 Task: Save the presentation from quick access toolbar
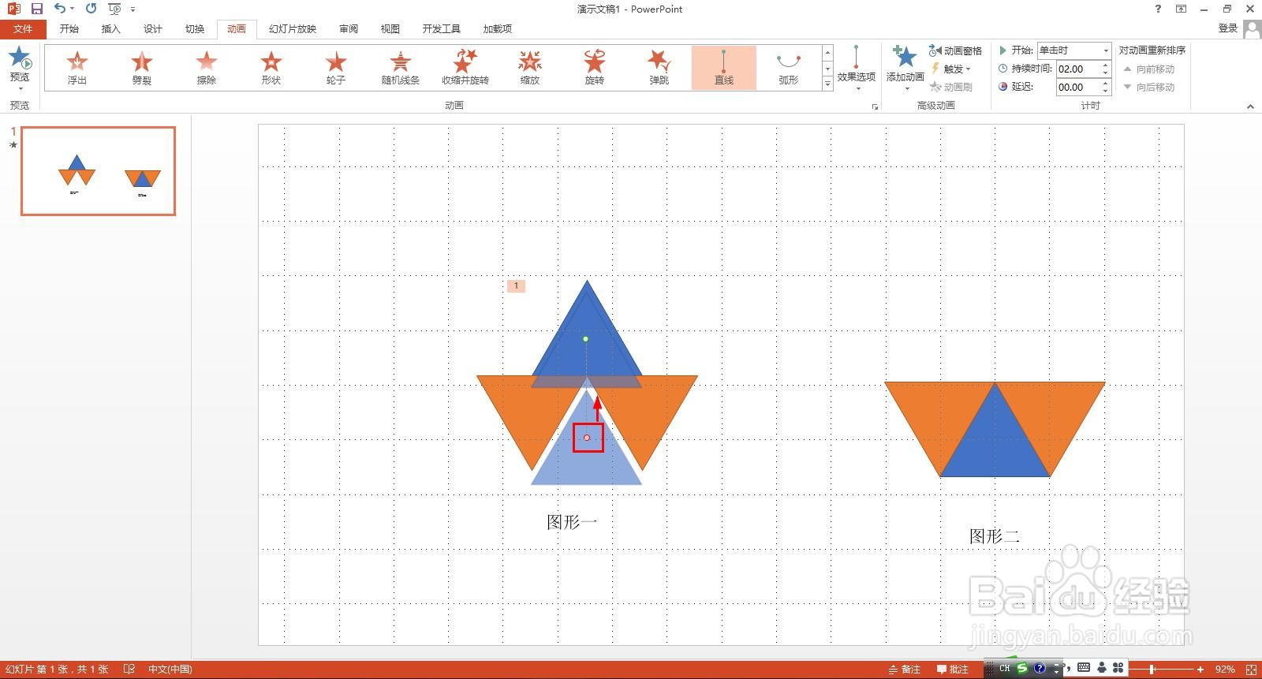[36, 9]
